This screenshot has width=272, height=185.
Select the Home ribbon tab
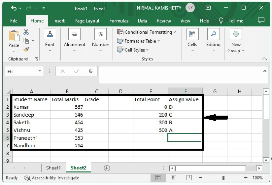click(x=37, y=21)
